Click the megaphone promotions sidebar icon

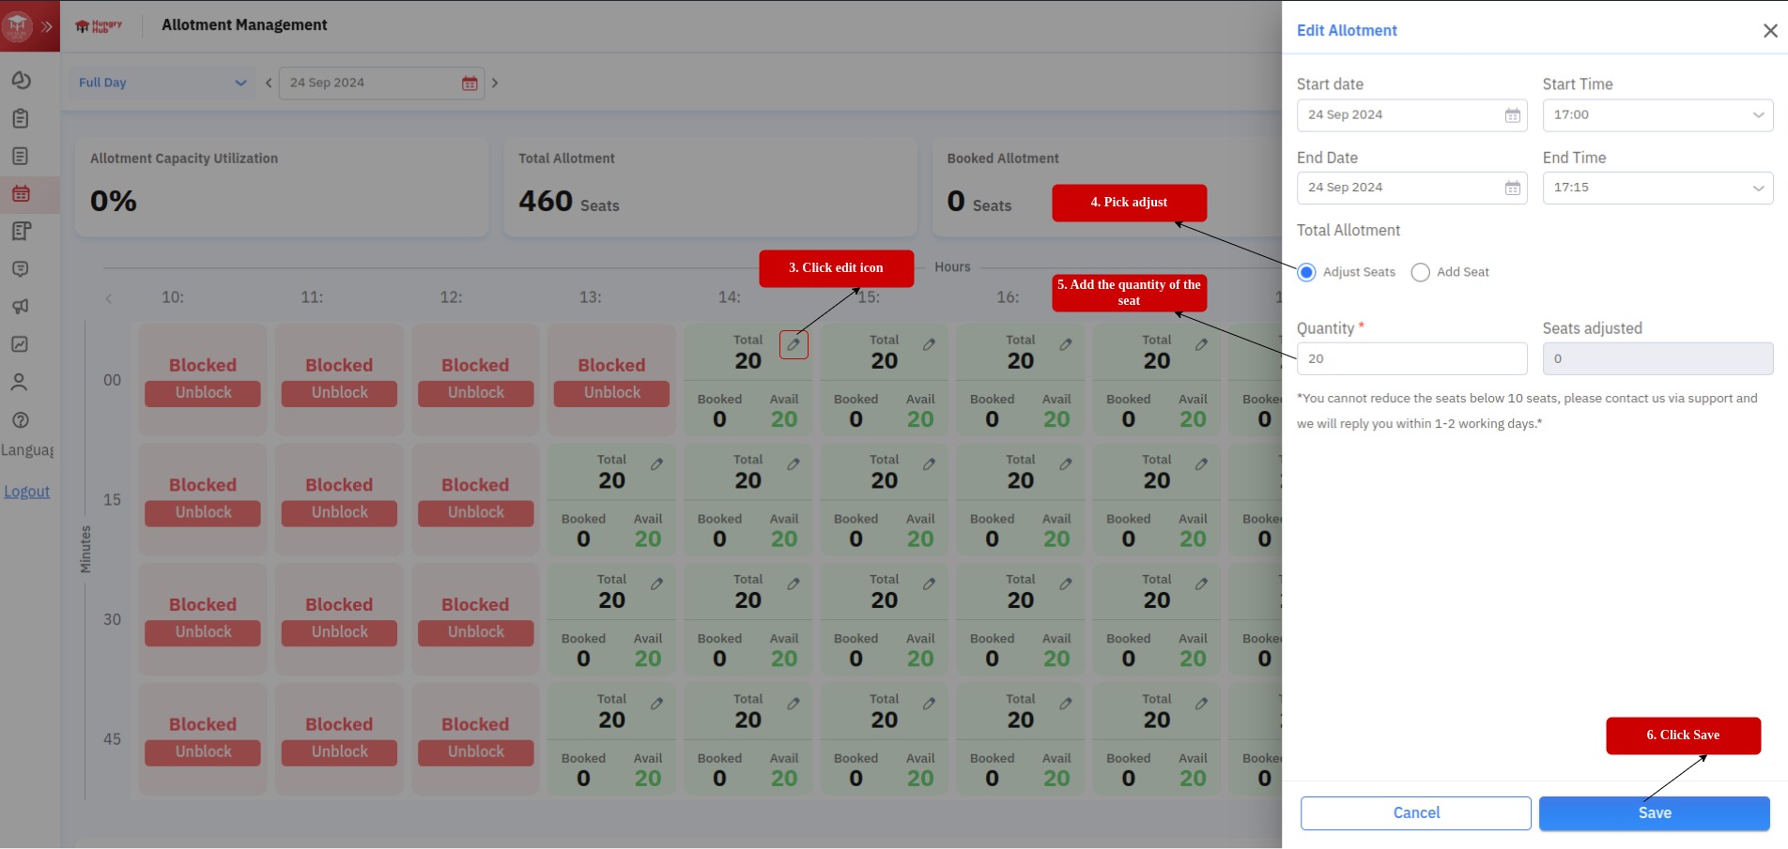(x=21, y=307)
